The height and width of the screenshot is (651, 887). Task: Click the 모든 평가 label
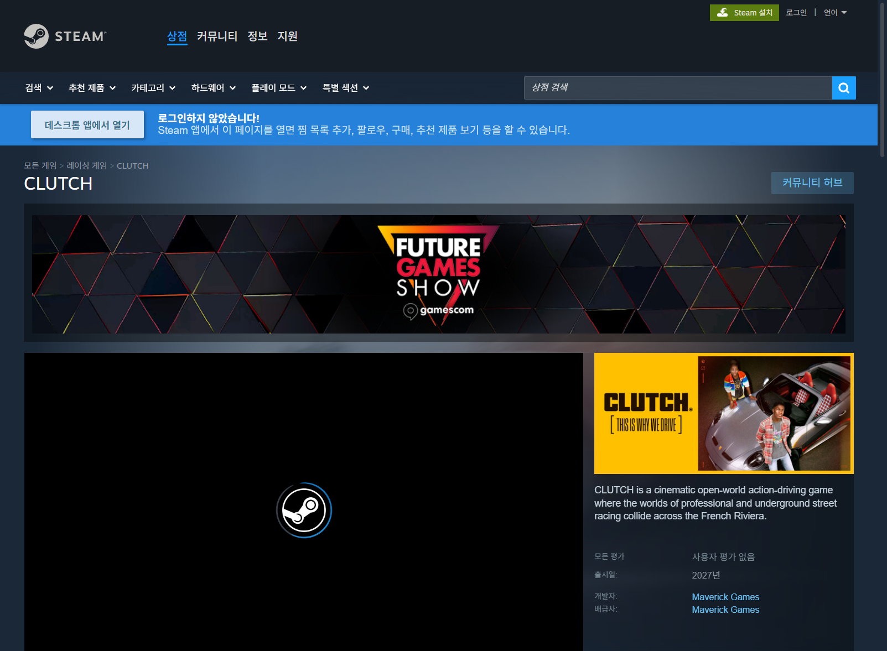coord(609,556)
